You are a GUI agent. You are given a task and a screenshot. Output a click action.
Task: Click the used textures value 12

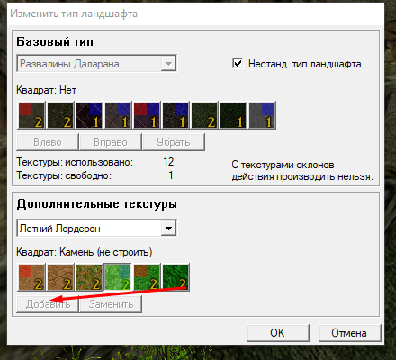[x=168, y=162]
